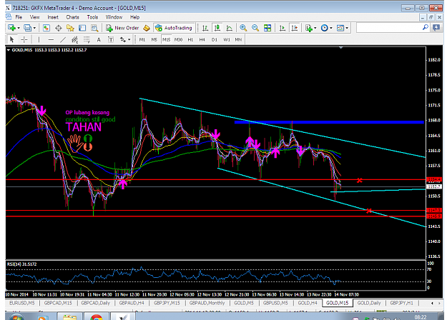Show the Market Watch panel
This screenshot has width=447, height=320.
[46, 28]
